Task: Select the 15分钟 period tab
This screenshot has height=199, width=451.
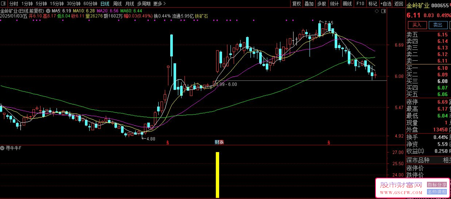Action: (x=57, y=4)
